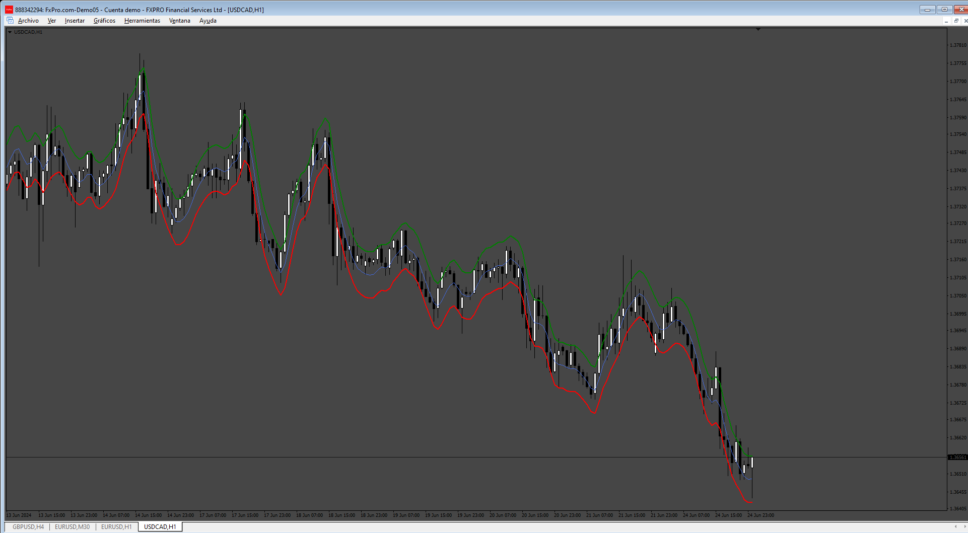
Task: Switch to the EURUSD,M30 chart tab
Action: [x=72, y=527]
